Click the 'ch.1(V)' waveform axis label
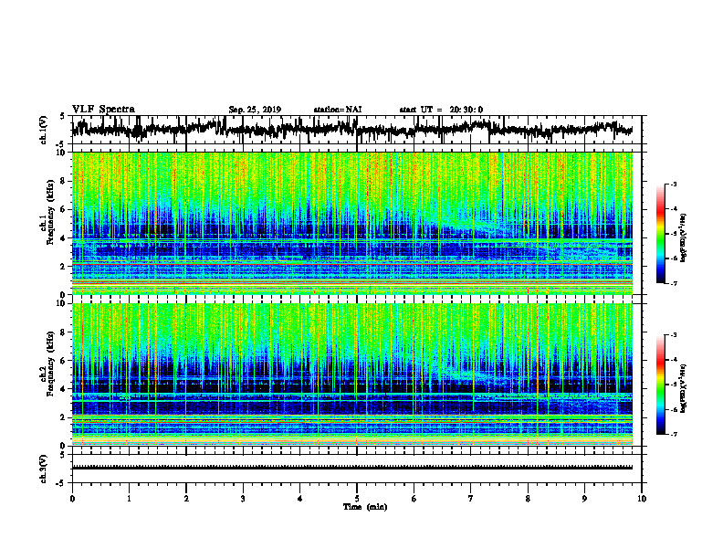 [x=44, y=130]
